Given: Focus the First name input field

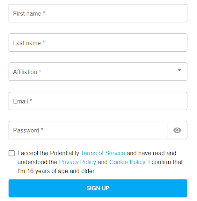Looking at the screenshot, I should coord(98,13).
